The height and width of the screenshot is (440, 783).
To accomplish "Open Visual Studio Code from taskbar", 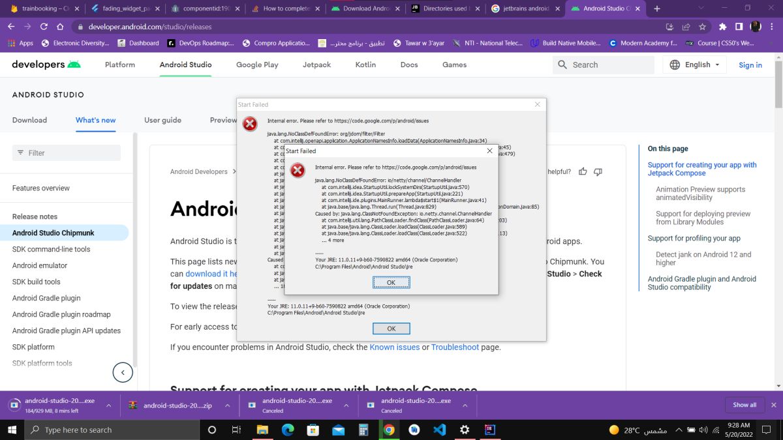I will [439, 430].
